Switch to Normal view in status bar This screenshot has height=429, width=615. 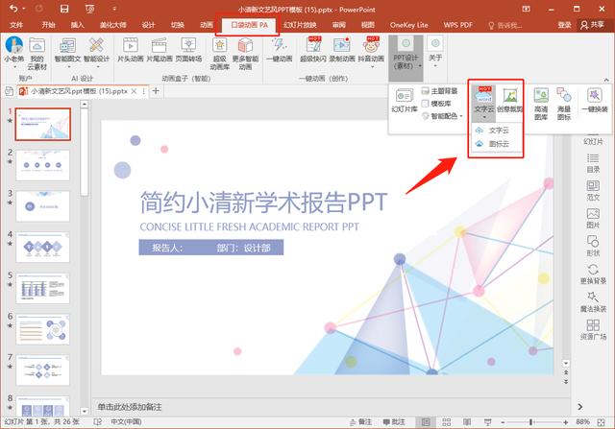coord(426,422)
